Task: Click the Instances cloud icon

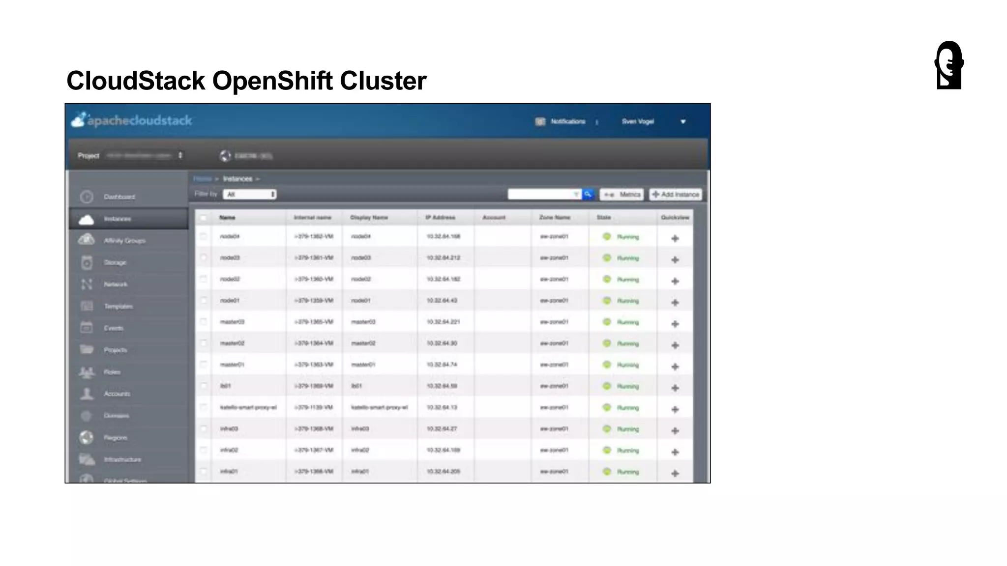Action: (x=87, y=219)
